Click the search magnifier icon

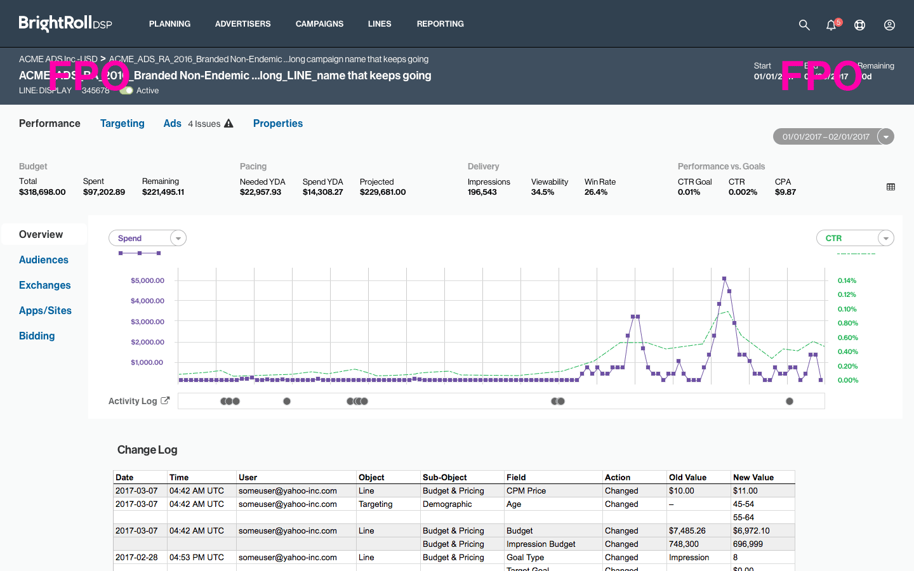[x=804, y=25]
